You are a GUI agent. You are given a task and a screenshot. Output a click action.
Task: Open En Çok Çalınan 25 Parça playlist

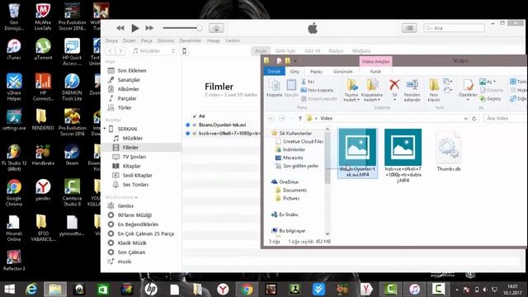tap(145, 233)
